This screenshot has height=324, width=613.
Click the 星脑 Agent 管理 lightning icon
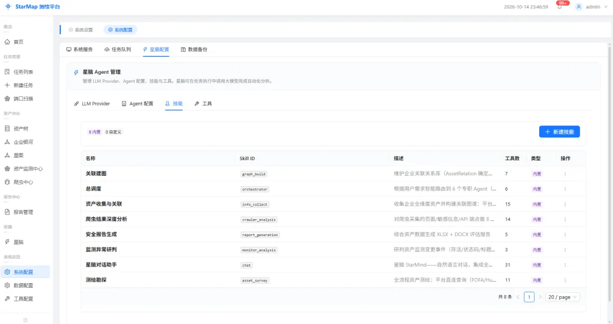[x=76, y=72]
